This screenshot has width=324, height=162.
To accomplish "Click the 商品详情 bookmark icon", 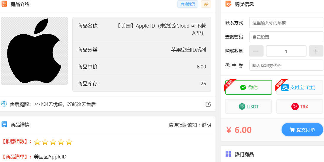I will click(4, 124).
